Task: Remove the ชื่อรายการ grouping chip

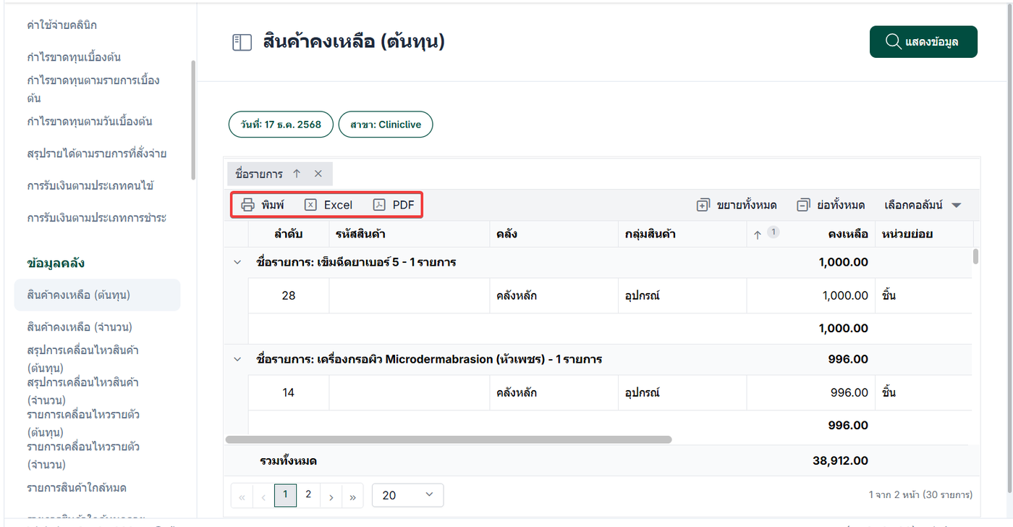Action: click(318, 174)
